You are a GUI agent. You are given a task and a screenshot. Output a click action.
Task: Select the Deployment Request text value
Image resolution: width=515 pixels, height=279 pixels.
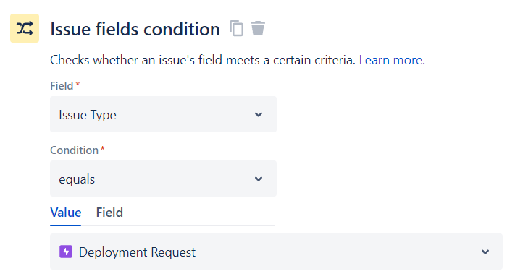(138, 252)
